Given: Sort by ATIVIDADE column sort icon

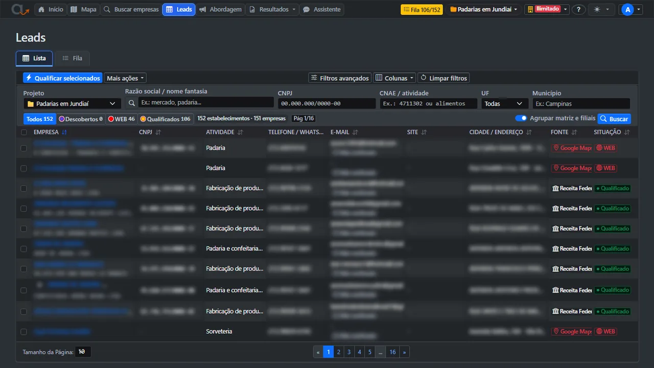Looking at the screenshot, I should [x=240, y=132].
